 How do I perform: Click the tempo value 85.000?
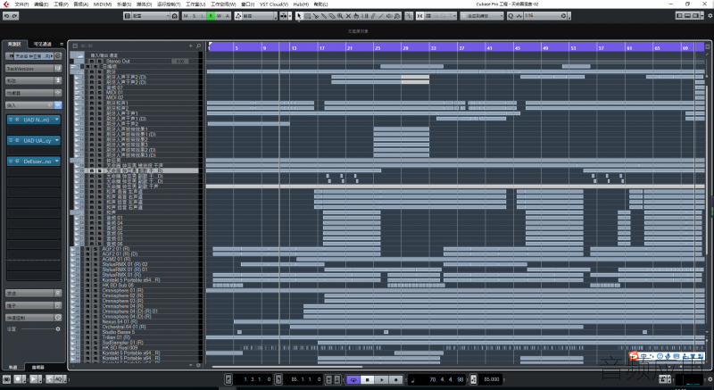click(491, 379)
